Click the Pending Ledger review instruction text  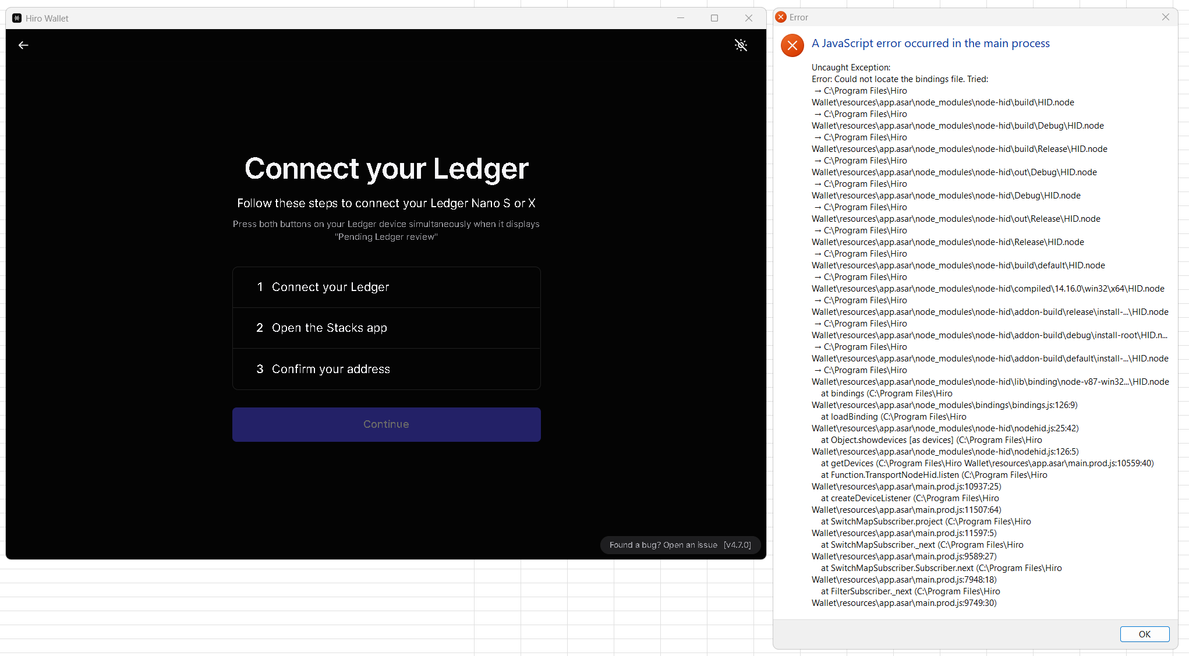(x=386, y=231)
